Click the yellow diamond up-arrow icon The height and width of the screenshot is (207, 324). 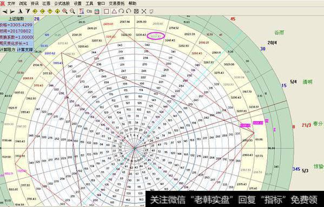click(x=50, y=11)
